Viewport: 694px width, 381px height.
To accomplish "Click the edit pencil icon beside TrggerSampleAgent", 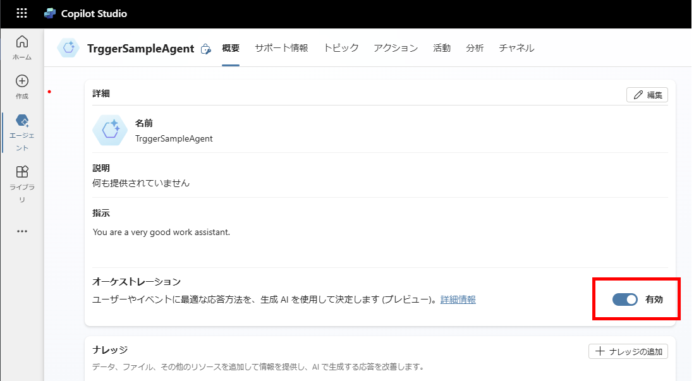I will click(x=206, y=47).
